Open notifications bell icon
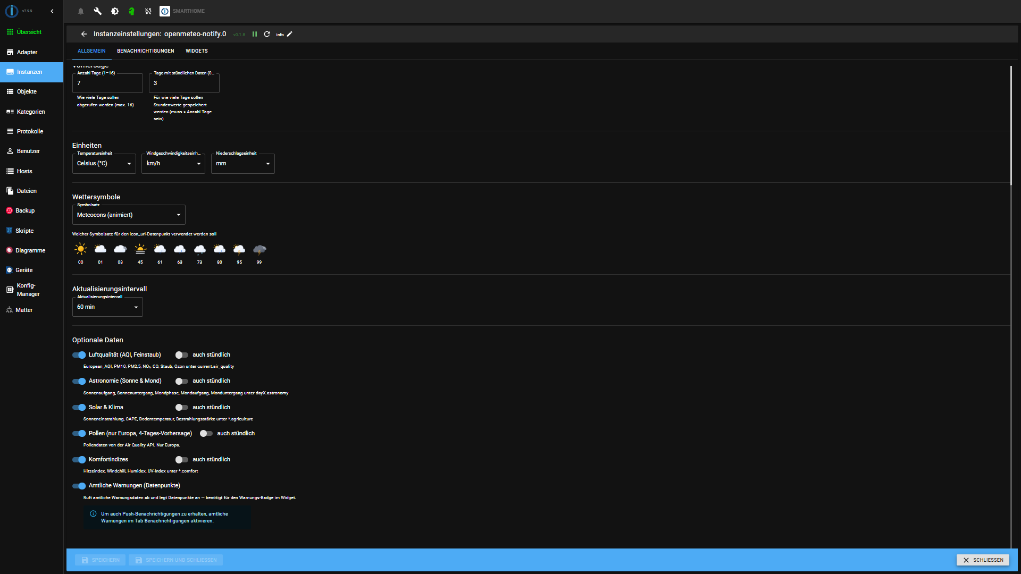The image size is (1021, 574). click(81, 11)
